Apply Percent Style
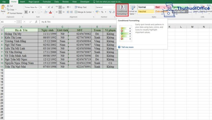This screenshot has width=212, height=120. click(102, 12)
